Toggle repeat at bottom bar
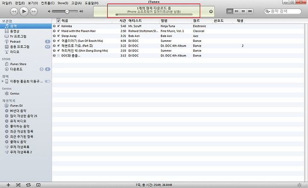The image size is (308, 188). [x=28, y=185]
